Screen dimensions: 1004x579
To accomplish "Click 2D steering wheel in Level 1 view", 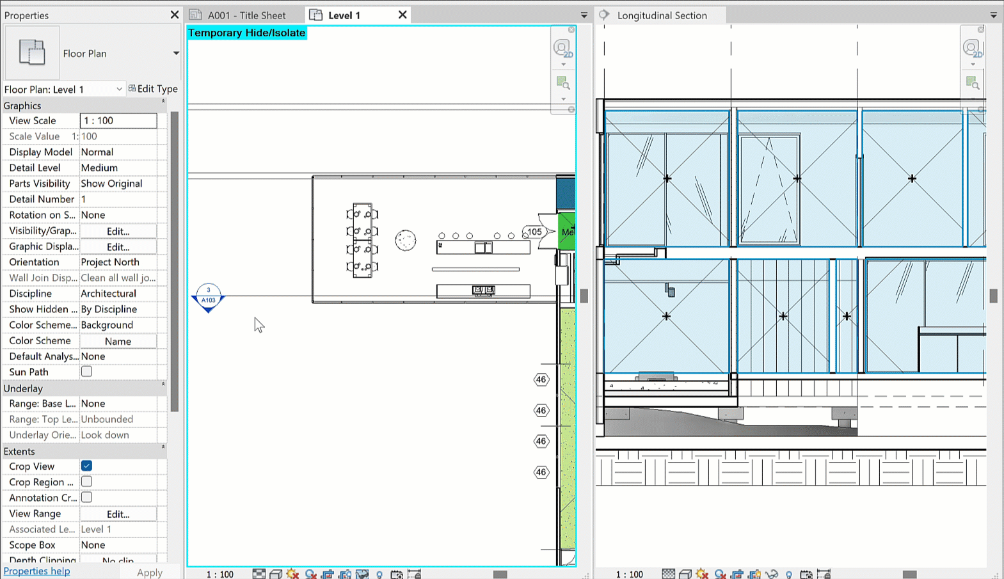I will [562, 49].
